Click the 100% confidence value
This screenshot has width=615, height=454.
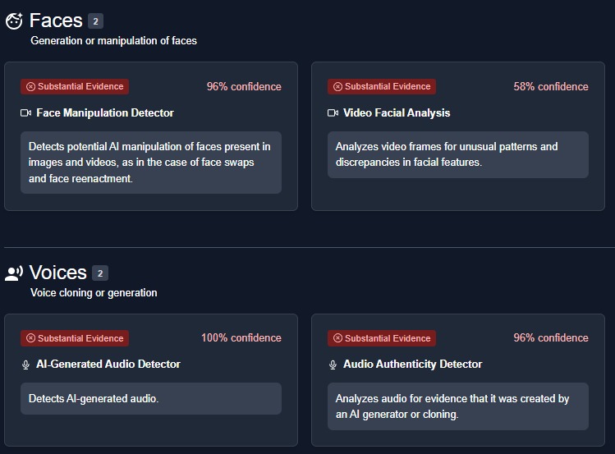coord(241,338)
